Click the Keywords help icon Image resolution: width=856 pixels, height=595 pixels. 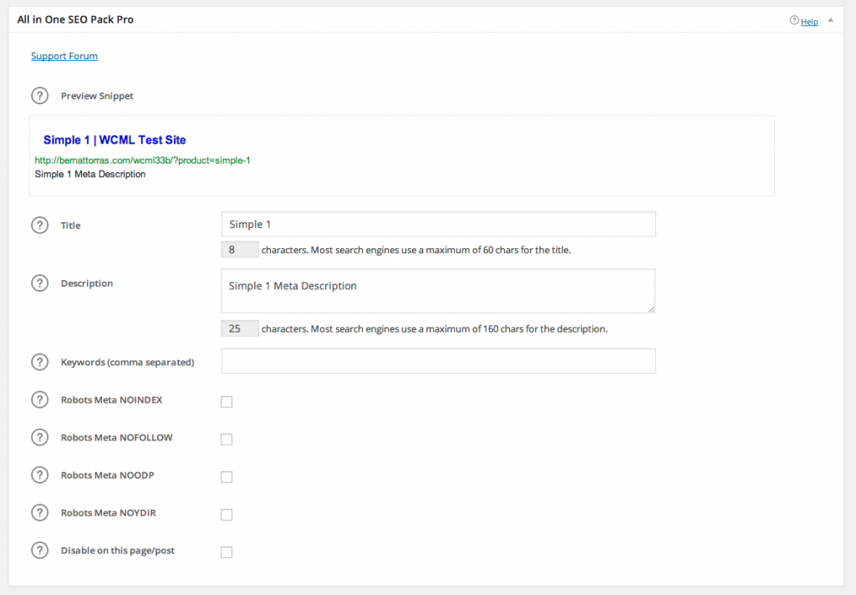[x=39, y=362]
